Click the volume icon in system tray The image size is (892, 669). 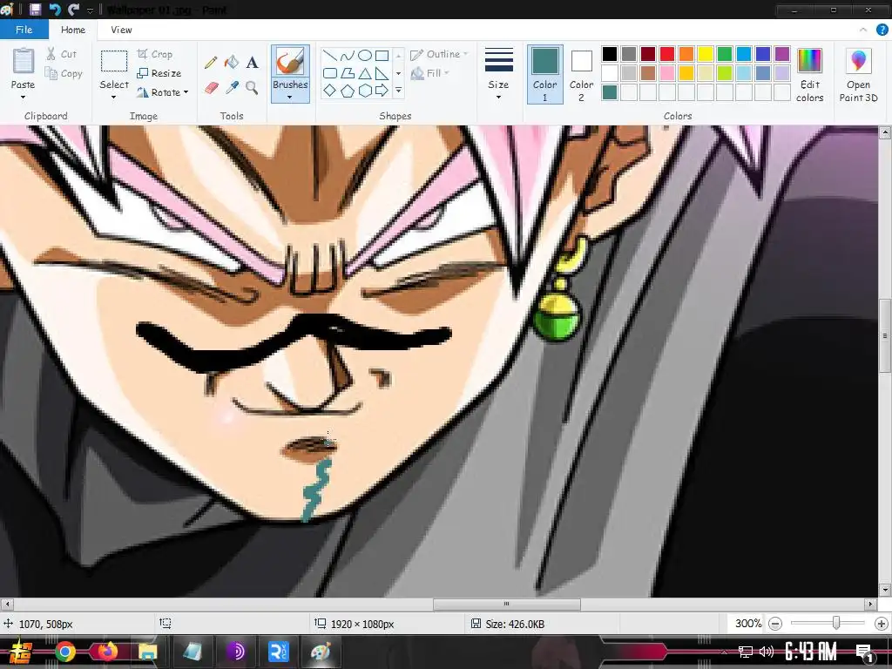coord(767,652)
